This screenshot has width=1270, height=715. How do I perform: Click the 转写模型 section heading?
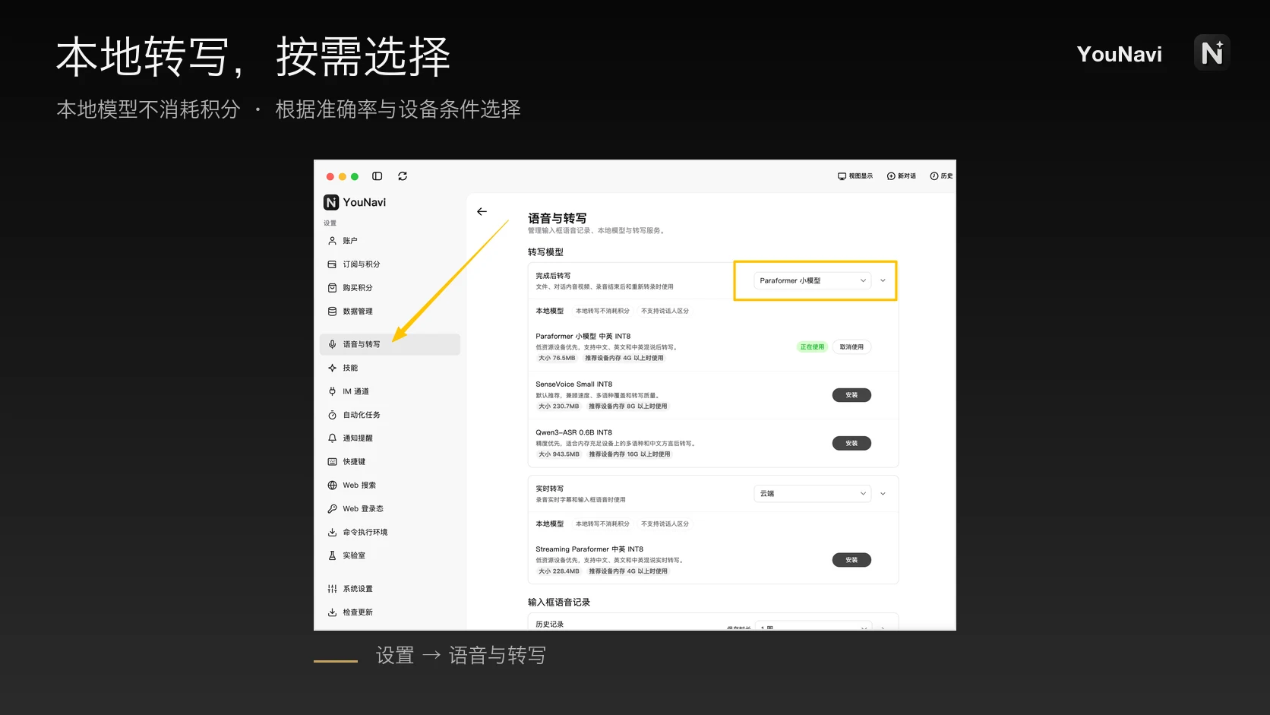pos(545,252)
